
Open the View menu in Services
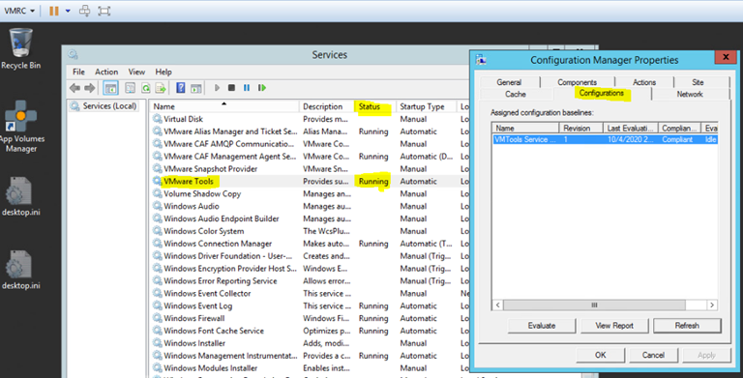[x=136, y=72]
